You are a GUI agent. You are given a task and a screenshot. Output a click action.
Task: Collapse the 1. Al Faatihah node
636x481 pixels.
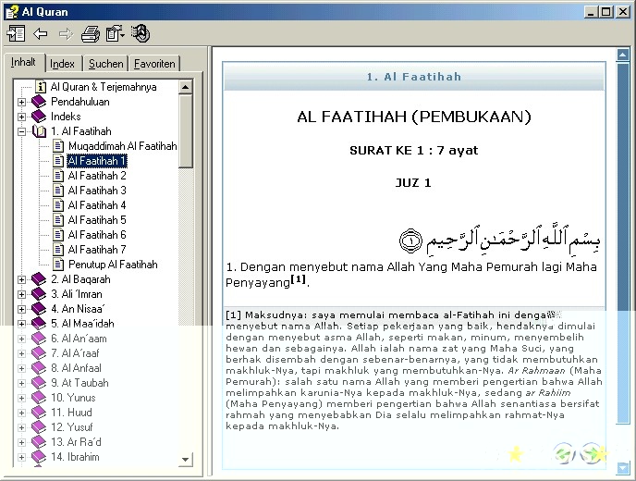coord(22,131)
